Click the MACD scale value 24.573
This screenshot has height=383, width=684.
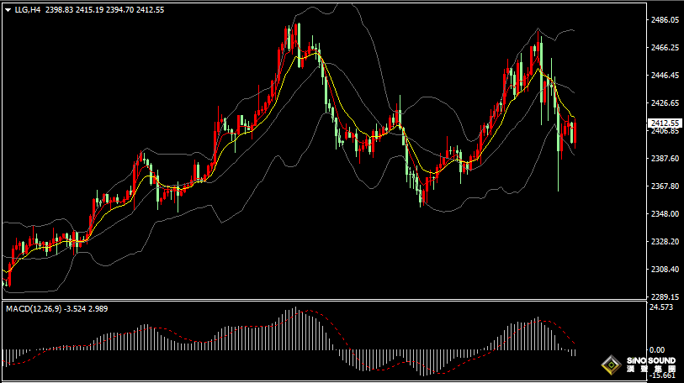point(662,308)
